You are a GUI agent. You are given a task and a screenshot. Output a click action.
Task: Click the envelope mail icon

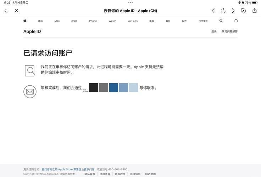tap(30, 92)
